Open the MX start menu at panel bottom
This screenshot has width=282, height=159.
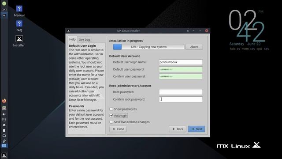[x=4, y=155]
